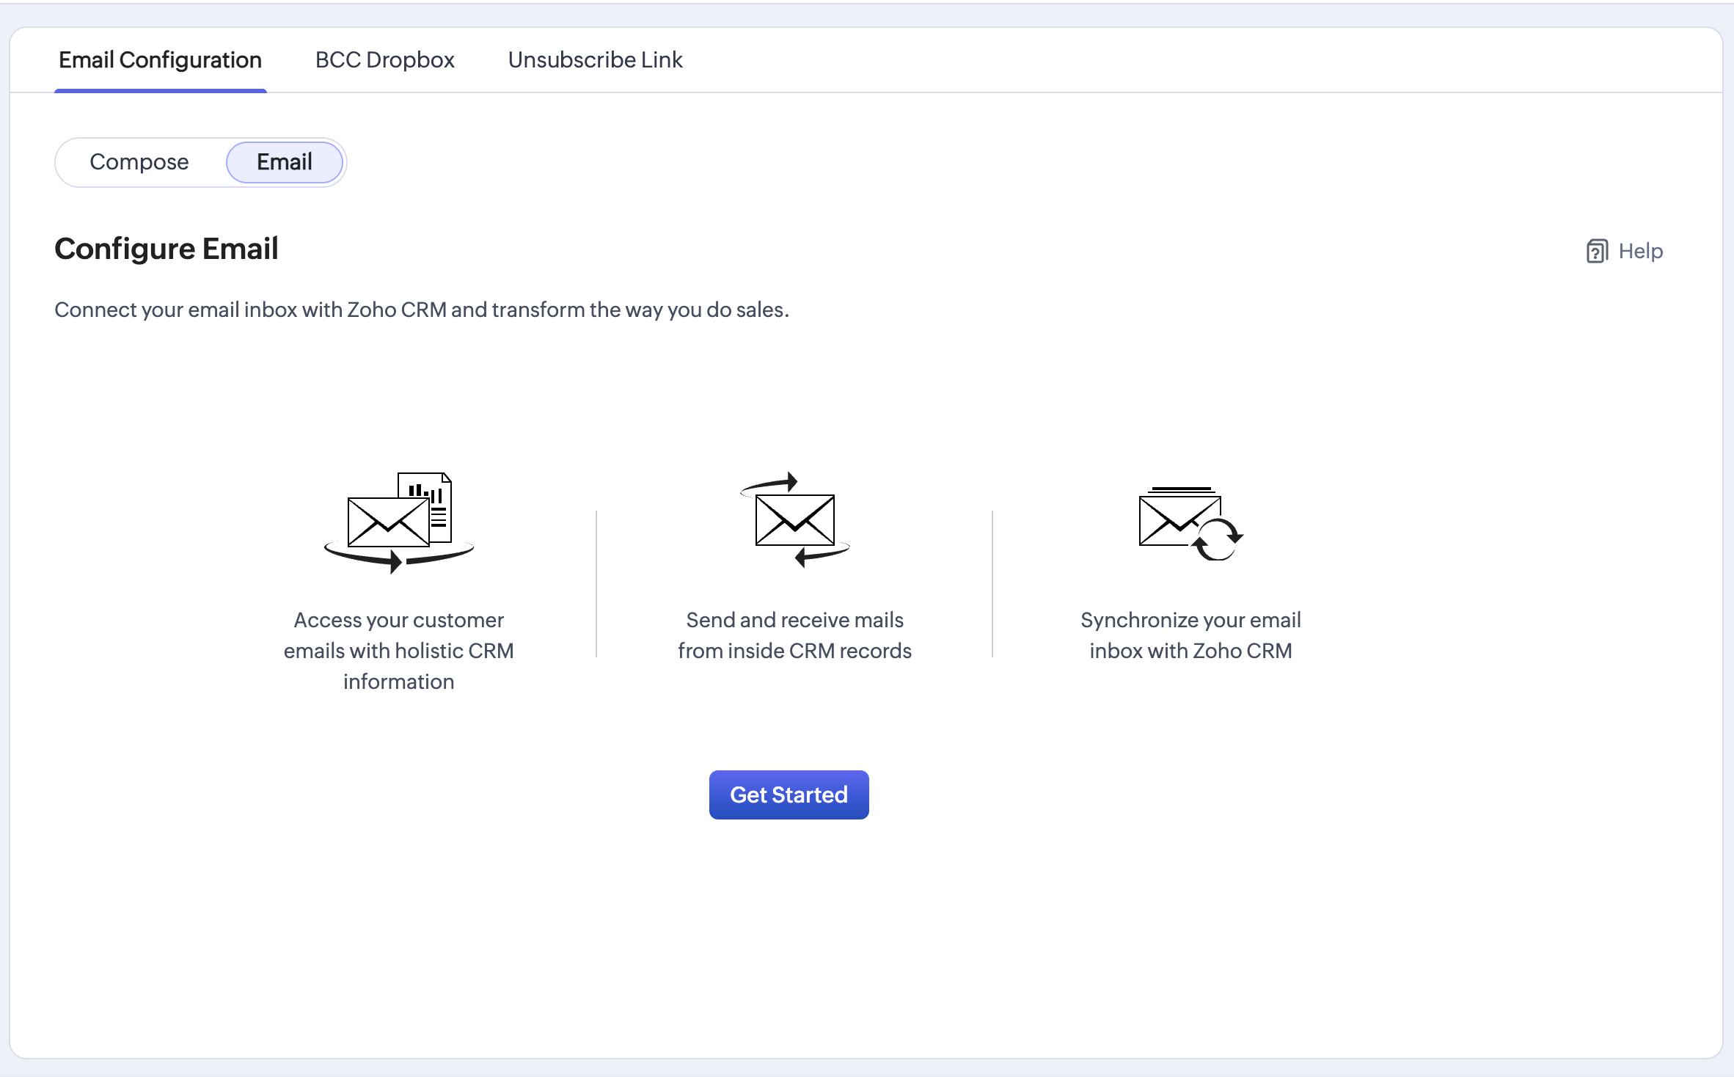Click 'Access your customer emails' caption
Screen dimensions: 1734x1077
[x=398, y=651]
